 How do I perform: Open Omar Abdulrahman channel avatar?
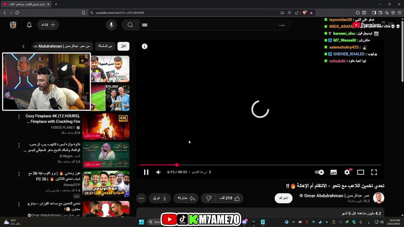(378, 198)
